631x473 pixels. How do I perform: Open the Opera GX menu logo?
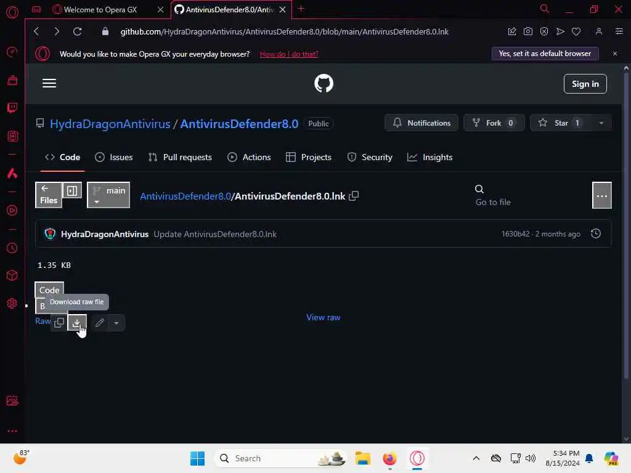click(12, 12)
